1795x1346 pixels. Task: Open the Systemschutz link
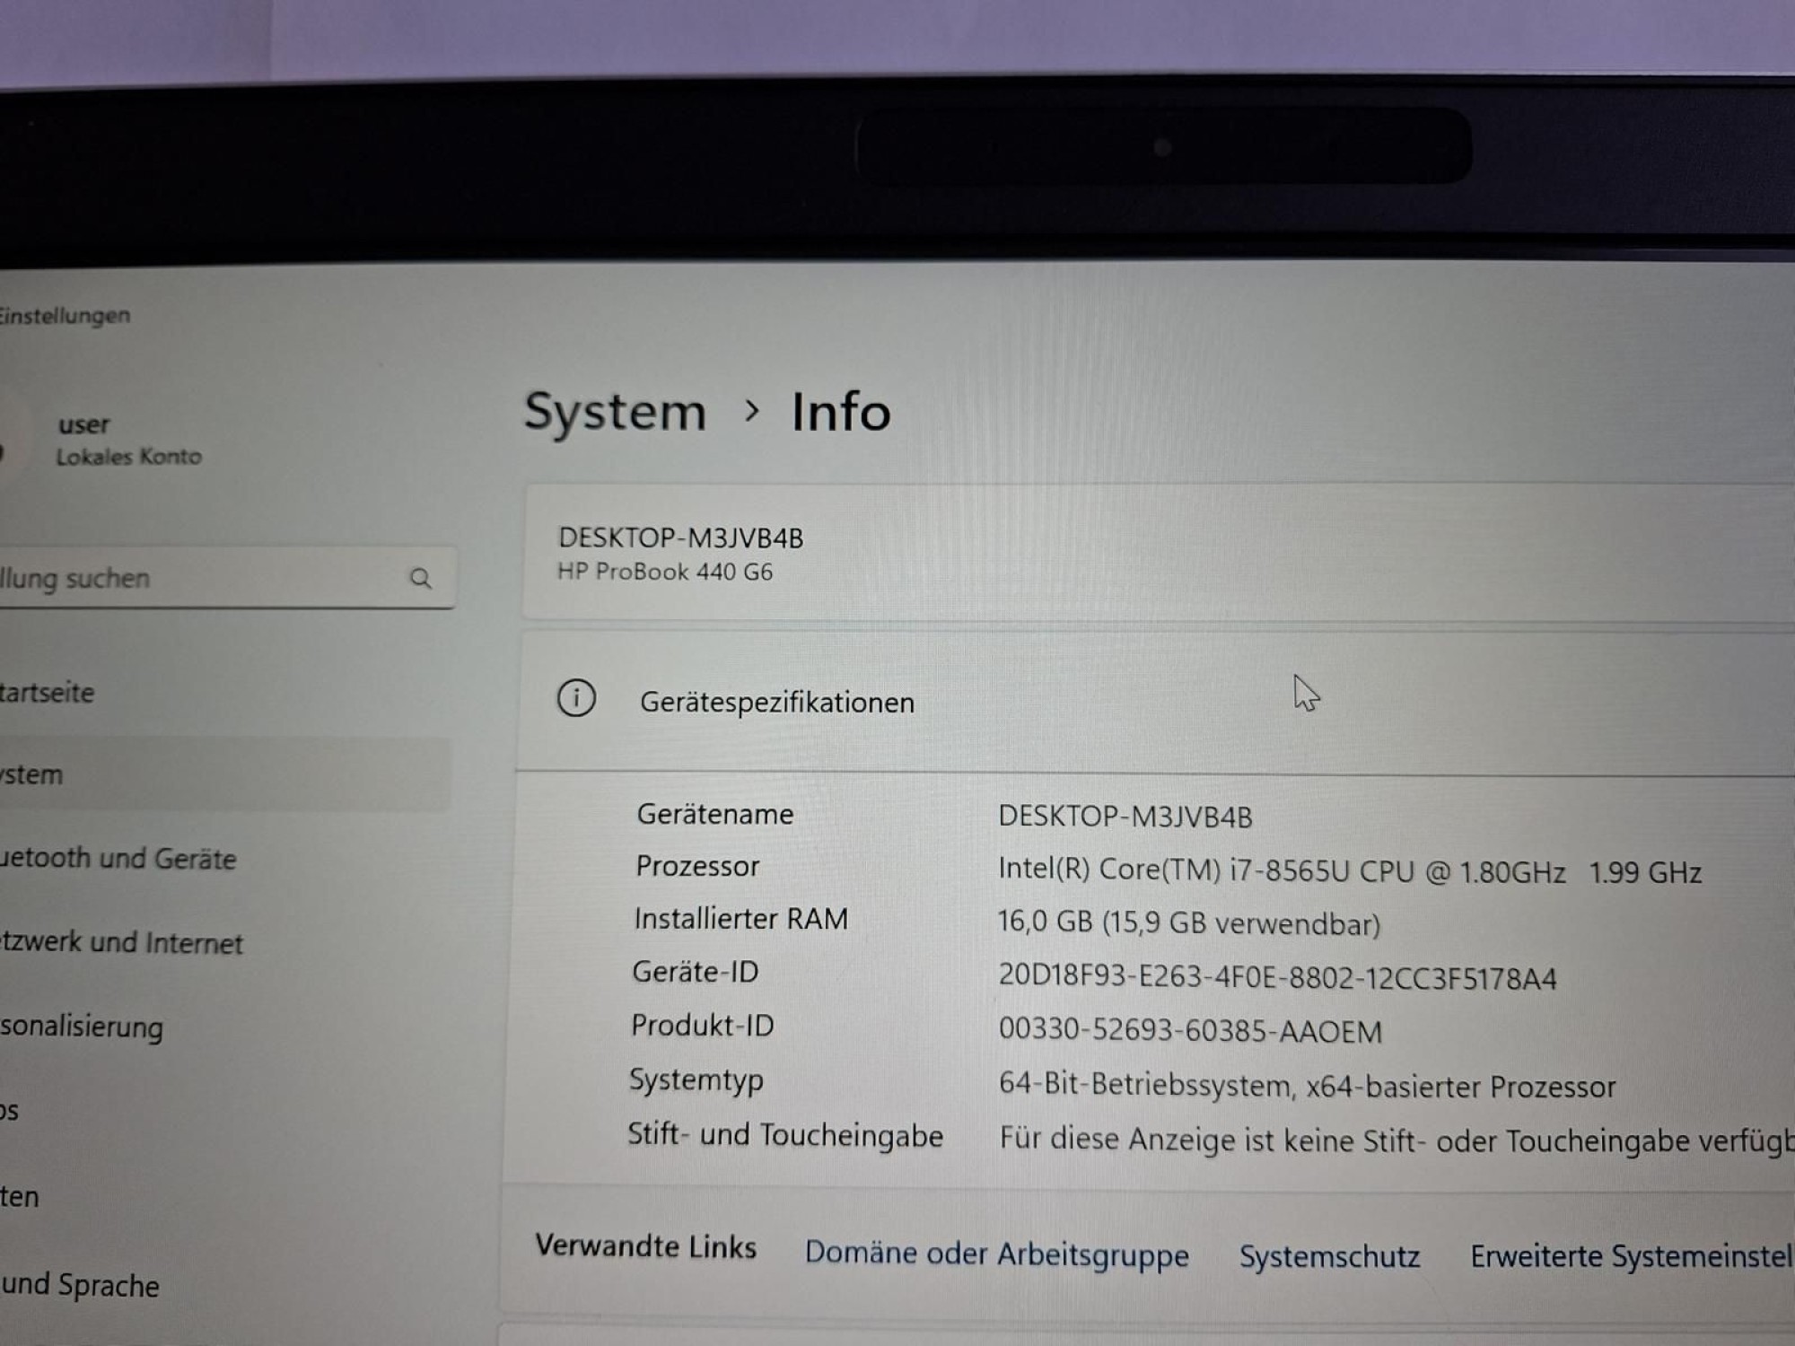pos(1329,1256)
